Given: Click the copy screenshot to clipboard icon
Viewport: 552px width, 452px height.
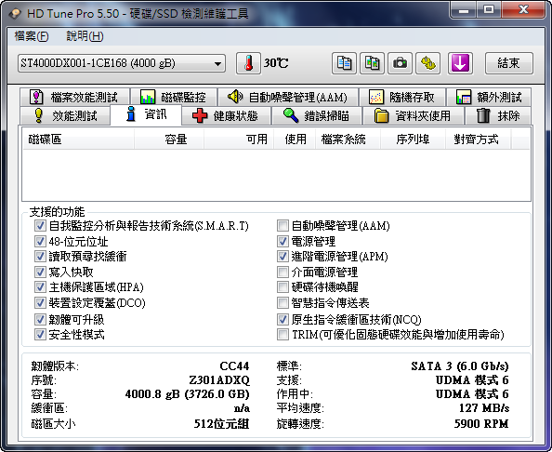Looking at the screenshot, I should [372, 63].
